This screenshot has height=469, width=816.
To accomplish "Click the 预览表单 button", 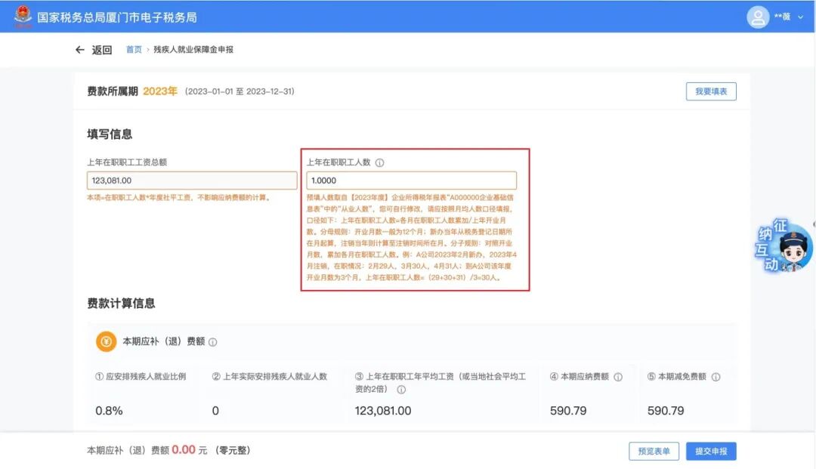I will (x=653, y=451).
